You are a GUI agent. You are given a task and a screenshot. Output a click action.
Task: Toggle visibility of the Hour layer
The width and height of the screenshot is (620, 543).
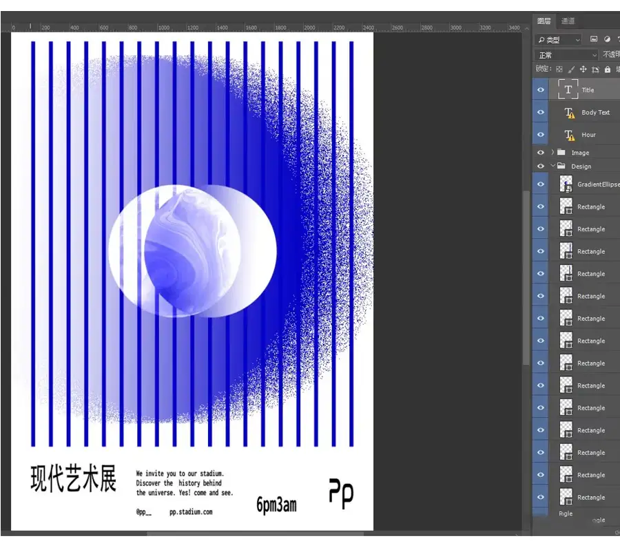[x=541, y=135]
